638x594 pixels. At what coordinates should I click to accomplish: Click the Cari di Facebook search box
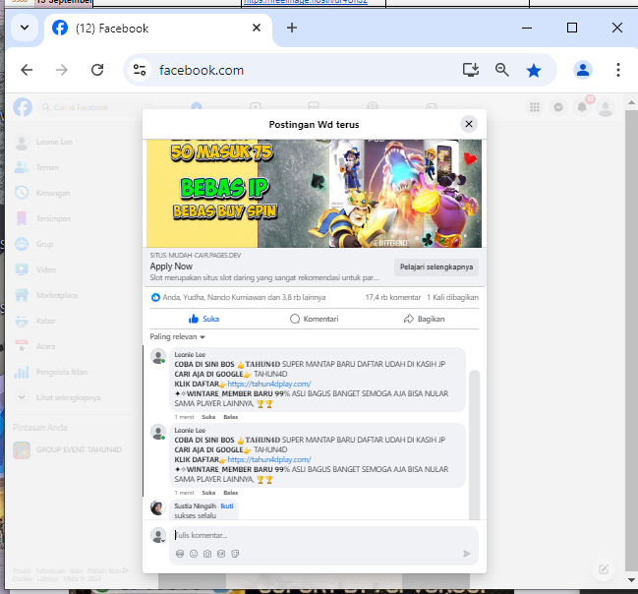tap(96, 107)
